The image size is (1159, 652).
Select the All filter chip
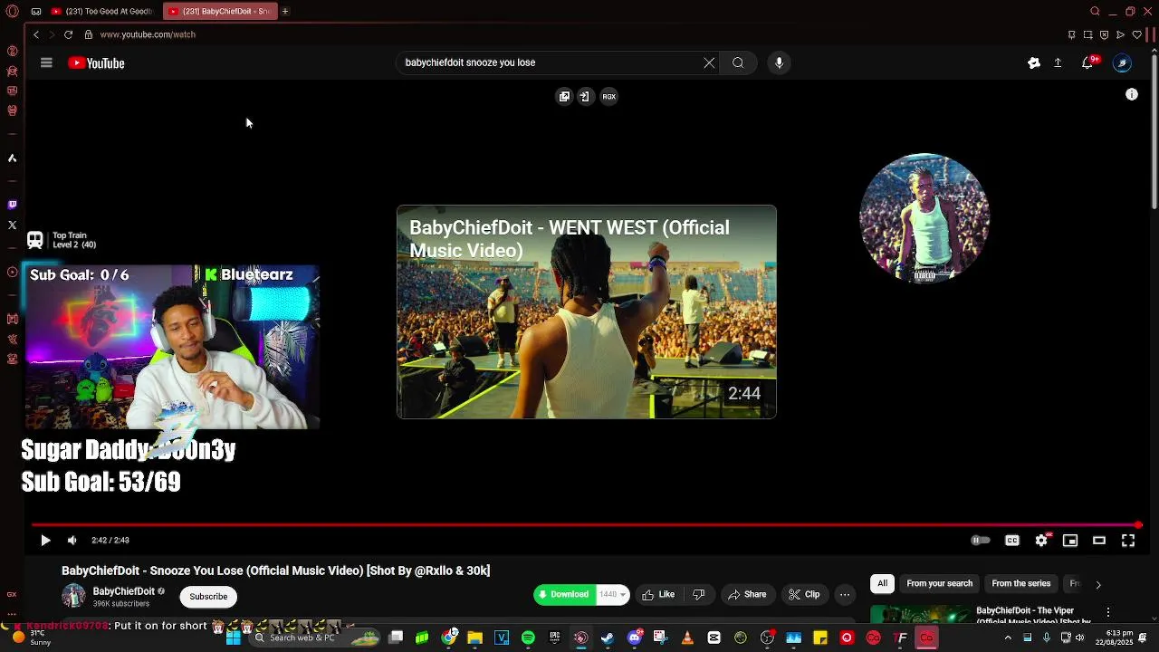882,583
